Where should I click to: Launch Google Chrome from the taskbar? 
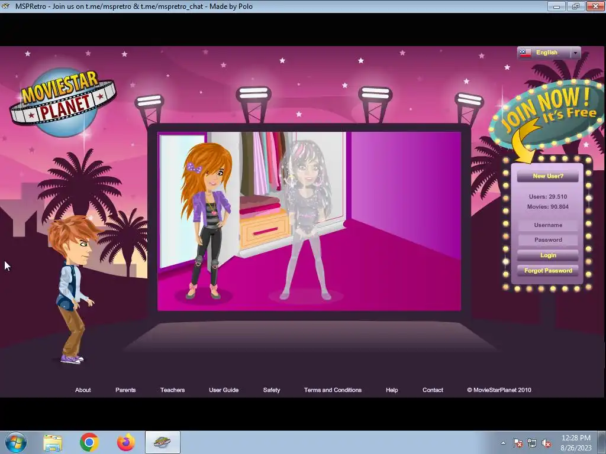(89, 442)
